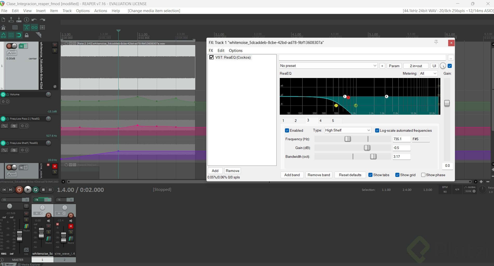Toggle the metronome icon in toolbar
This screenshot has height=266, width=494.
3,27
